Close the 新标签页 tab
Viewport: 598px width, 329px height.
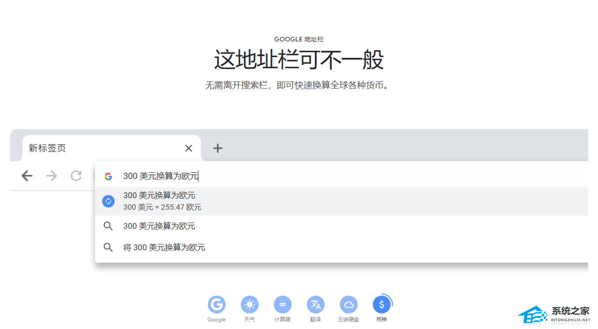point(188,148)
